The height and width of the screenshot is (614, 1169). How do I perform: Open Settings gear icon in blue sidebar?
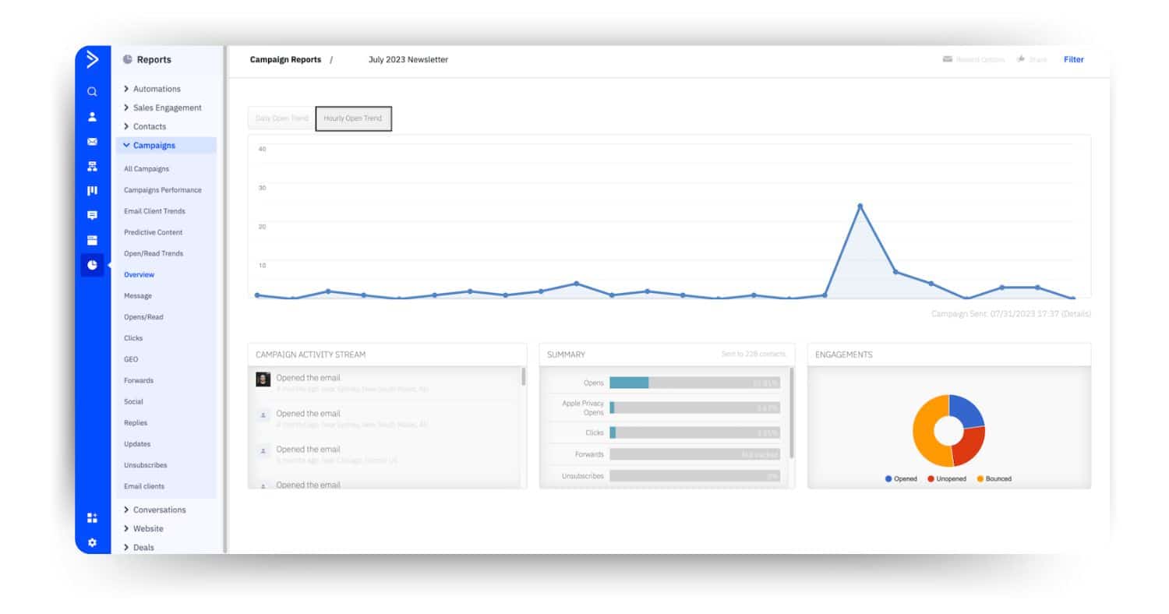(x=92, y=542)
